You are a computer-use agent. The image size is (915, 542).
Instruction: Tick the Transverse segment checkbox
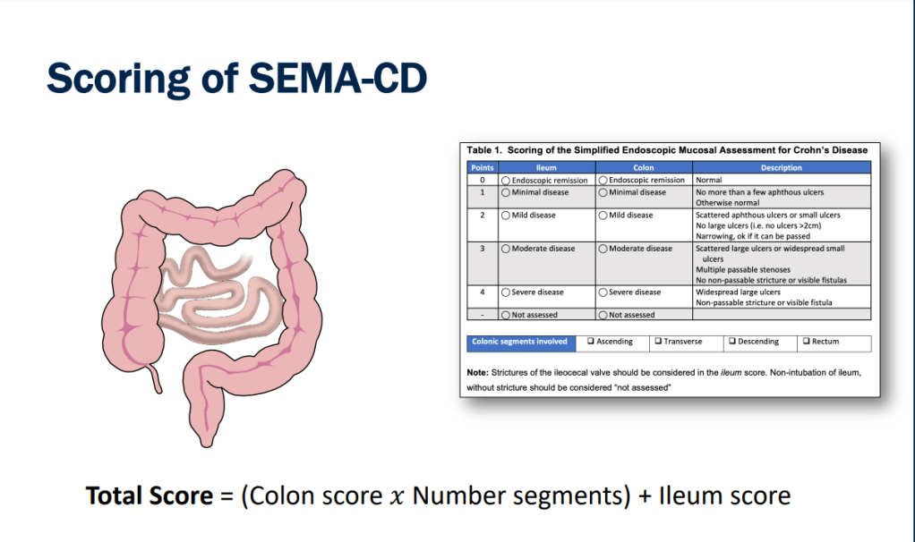coord(658,342)
